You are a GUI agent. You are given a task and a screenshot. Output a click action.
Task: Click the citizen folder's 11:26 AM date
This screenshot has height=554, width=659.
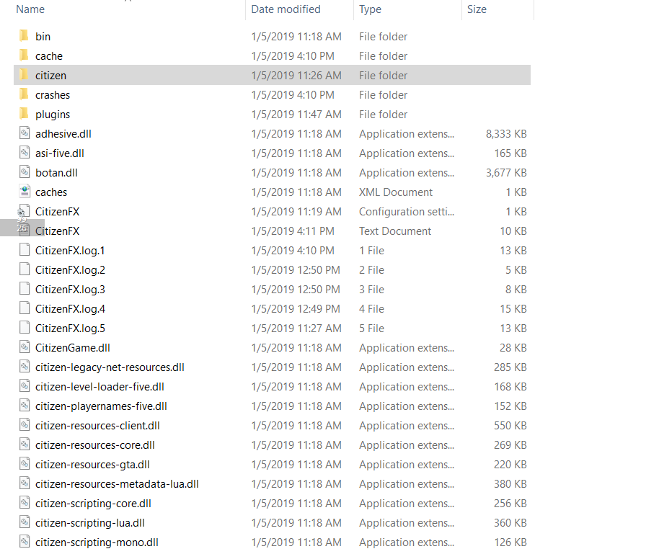296,75
